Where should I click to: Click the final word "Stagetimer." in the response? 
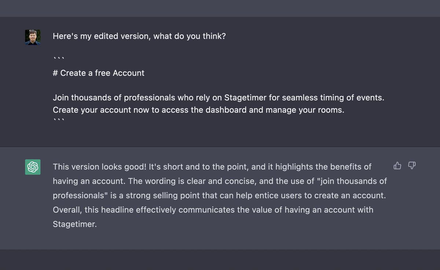(74, 224)
